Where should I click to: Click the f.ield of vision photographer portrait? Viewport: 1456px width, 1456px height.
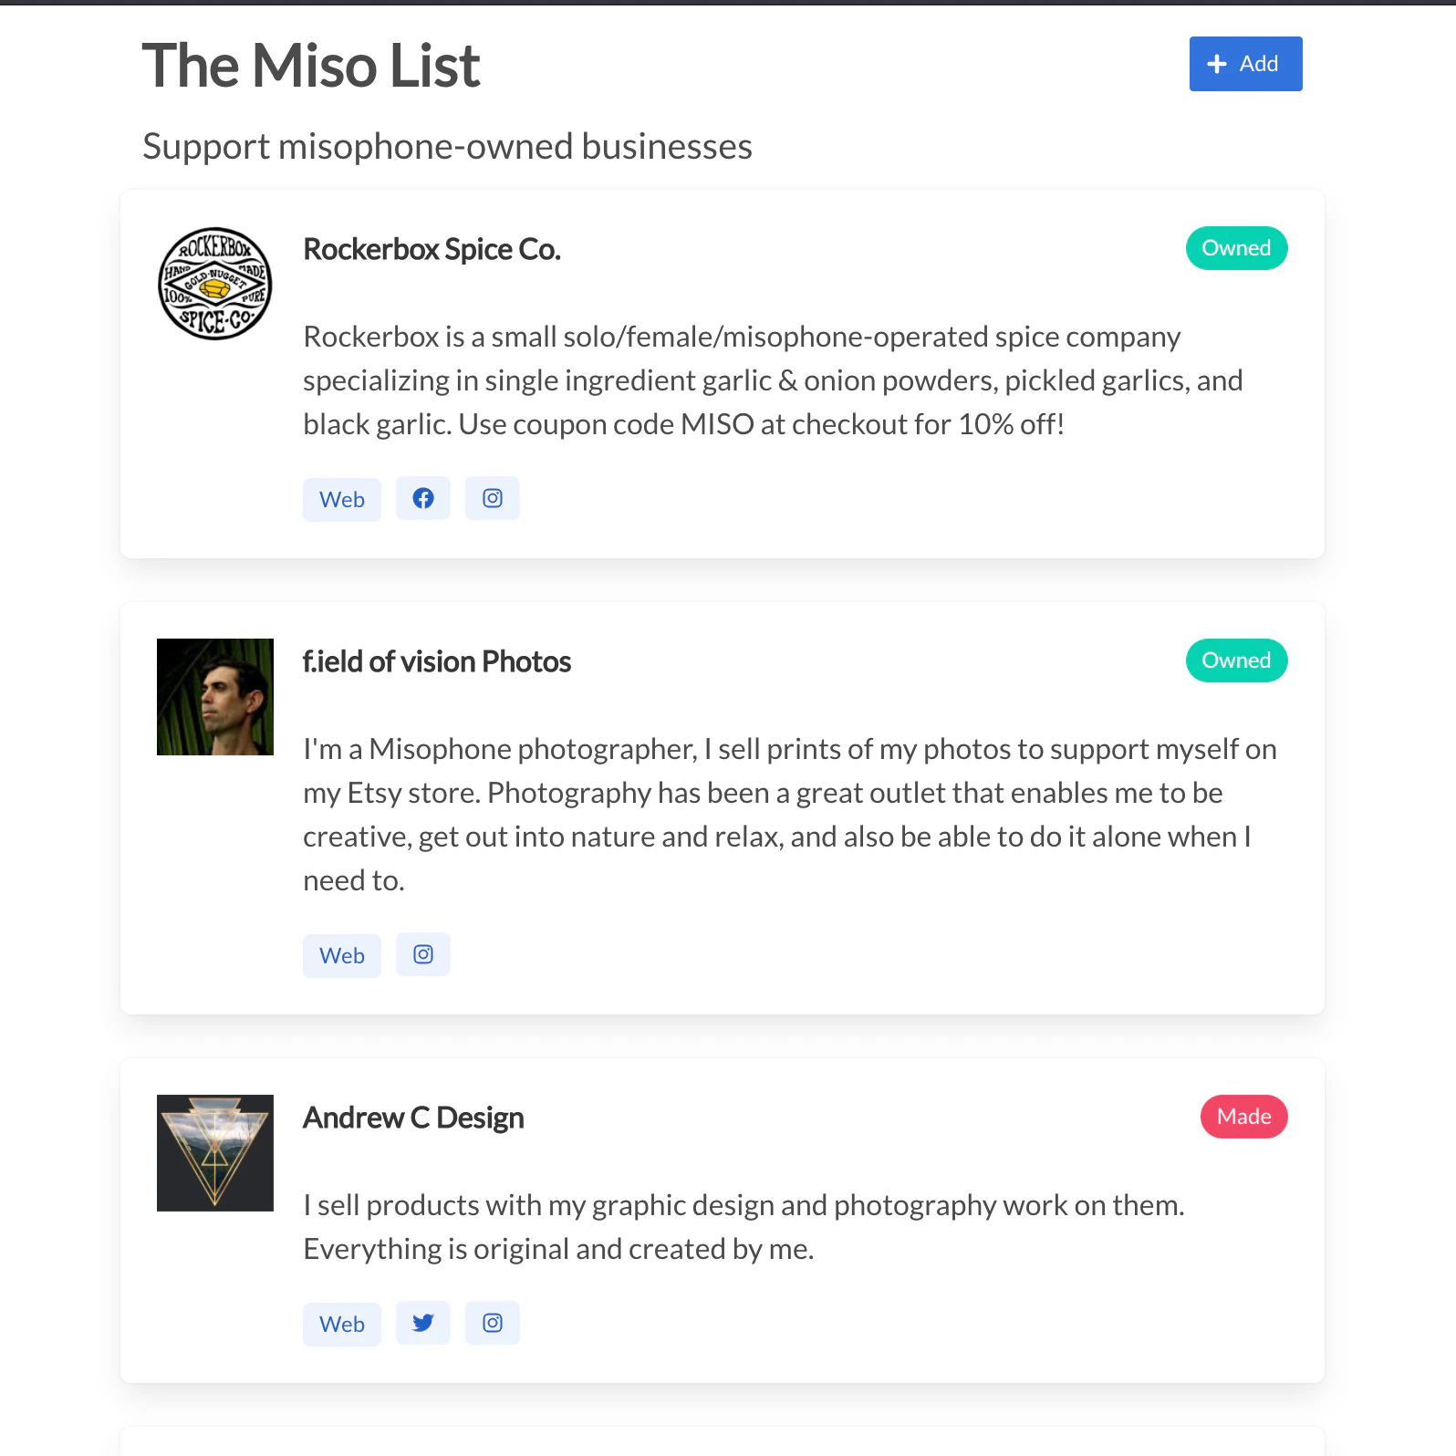coord(213,695)
